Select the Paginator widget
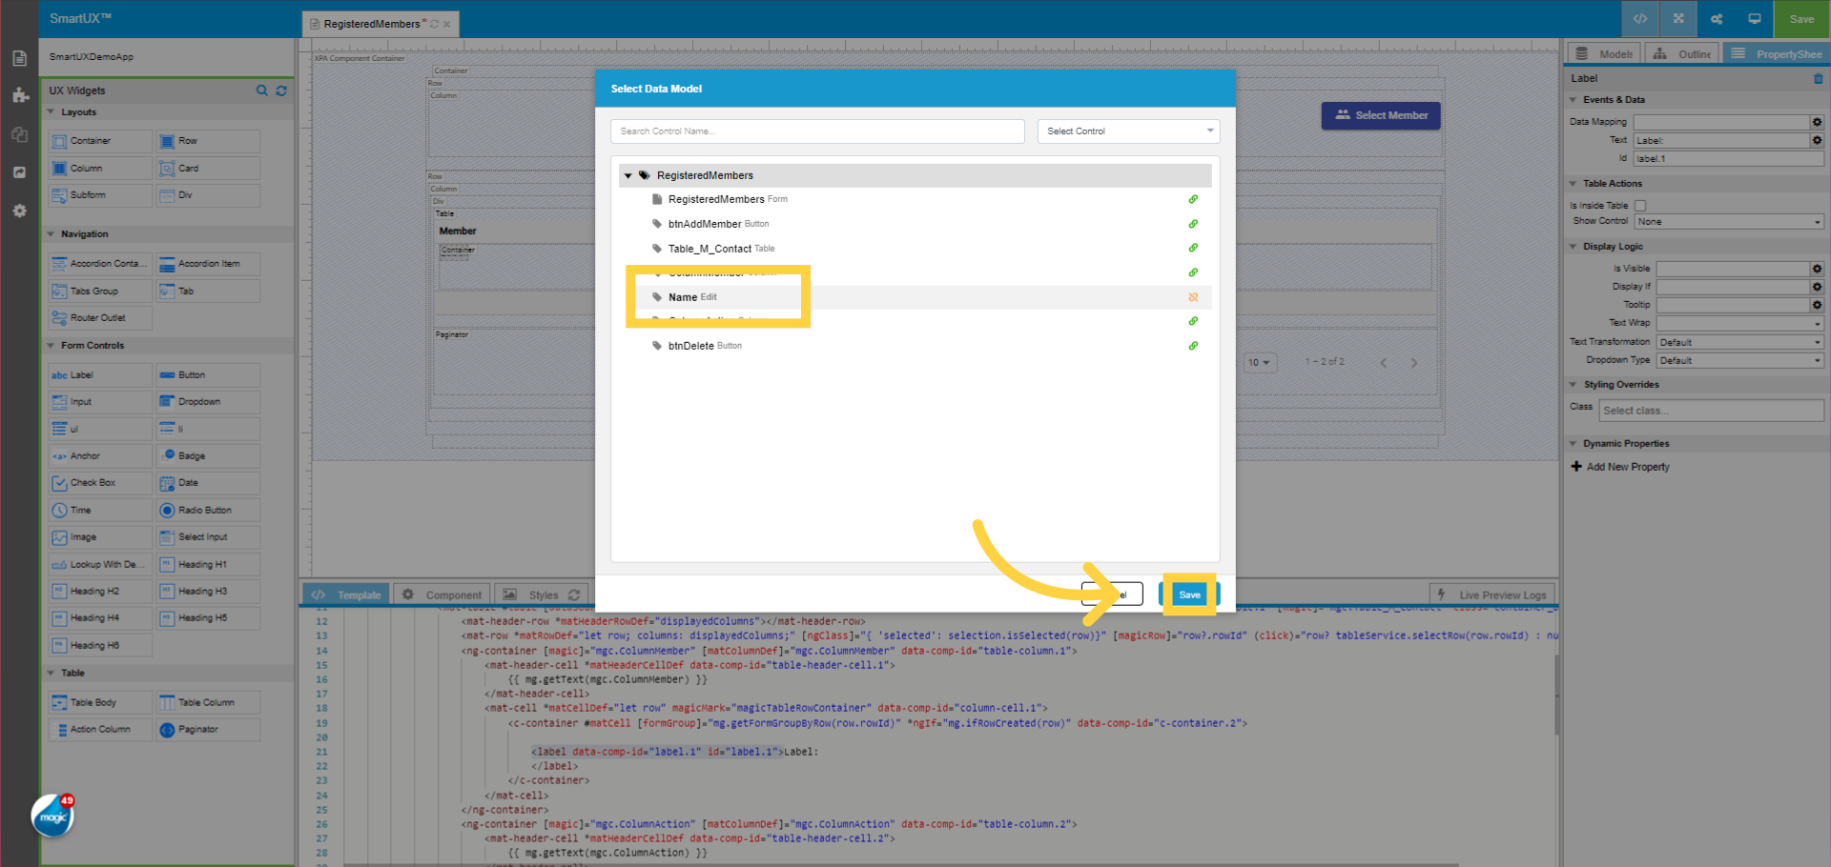The width and height of the screenshot is (1831, 867). pyautogui.click(x=208, y=730)
